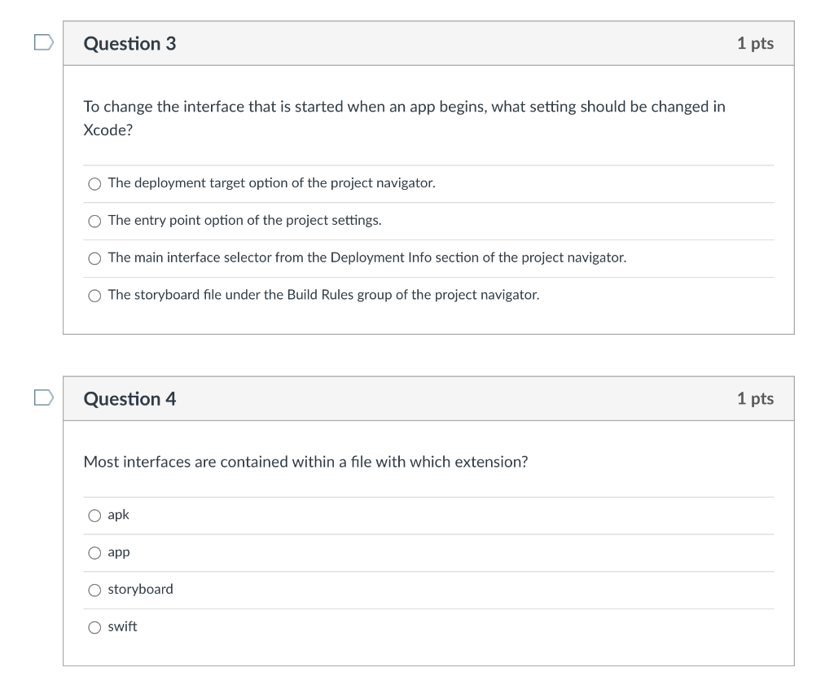Screen dimensions: 834x685
Task: Pick the storyboard extension radio button
Action: (x=95, y=591)
